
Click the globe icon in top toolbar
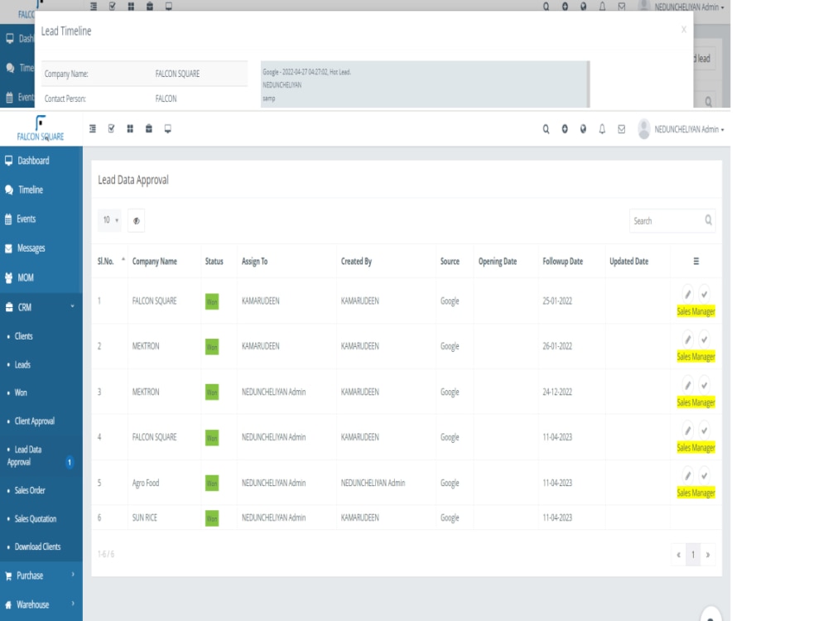(585, 128)
